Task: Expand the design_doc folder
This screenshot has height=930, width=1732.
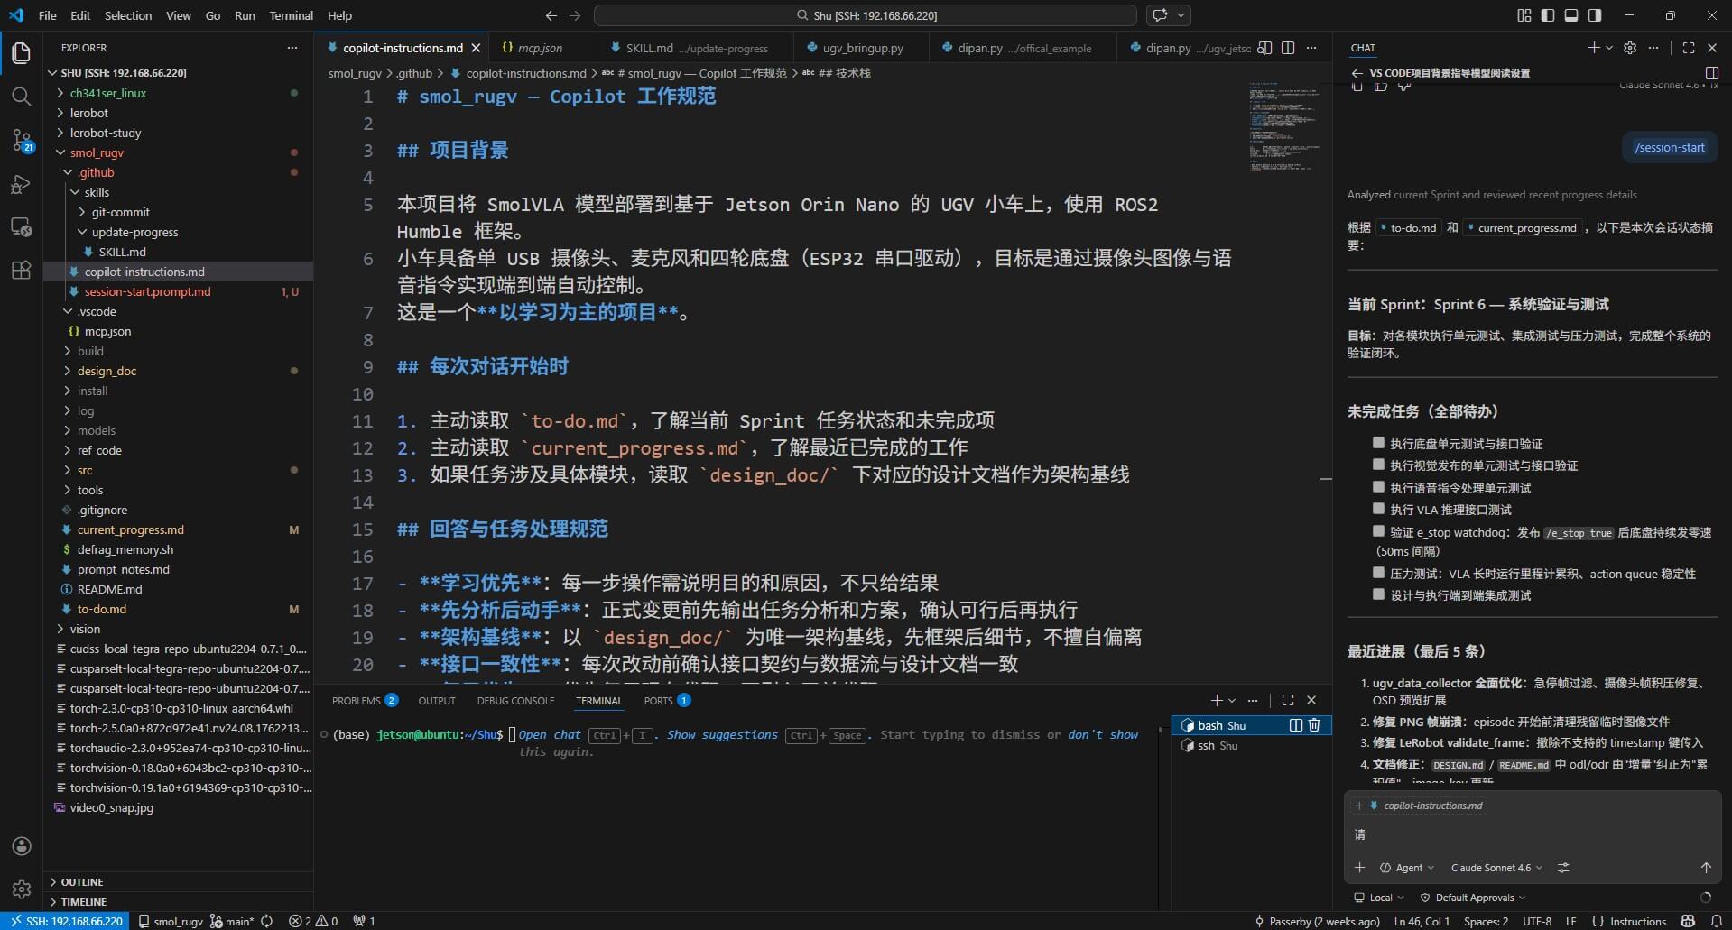Action: point(107,371)
